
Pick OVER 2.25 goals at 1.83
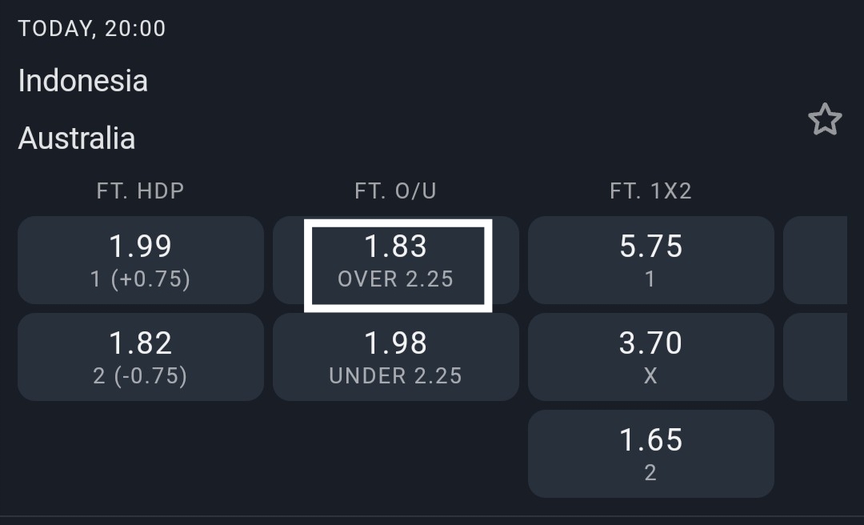click(396, 260)
